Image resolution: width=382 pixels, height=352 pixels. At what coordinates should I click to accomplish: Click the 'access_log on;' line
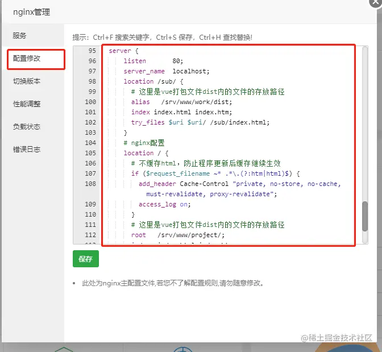pos(165,204)
